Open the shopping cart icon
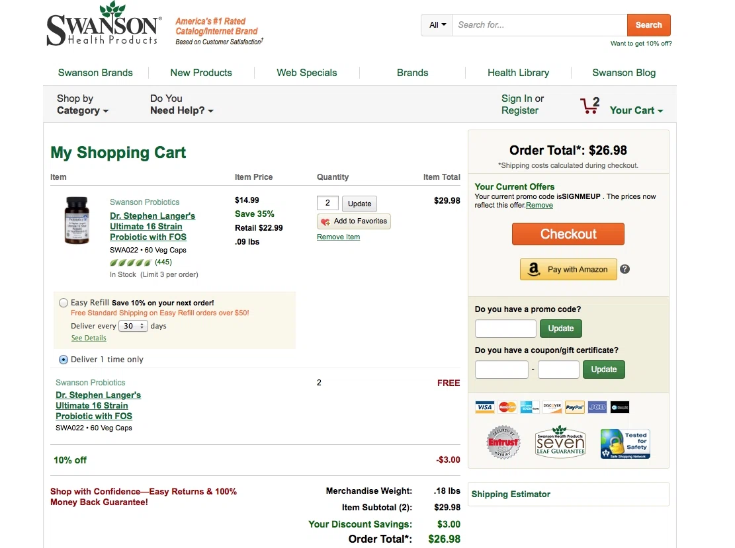The width and height of the screenshot is (735, 548). point(589,105)
